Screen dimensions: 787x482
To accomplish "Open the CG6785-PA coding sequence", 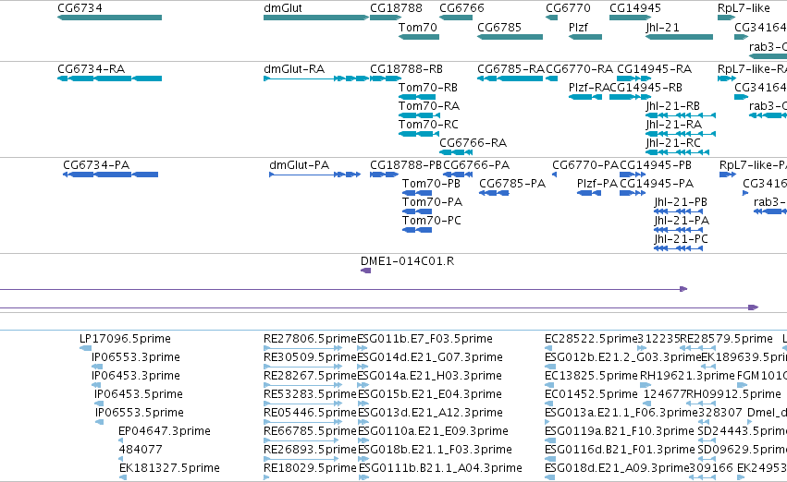I will 495,193.
